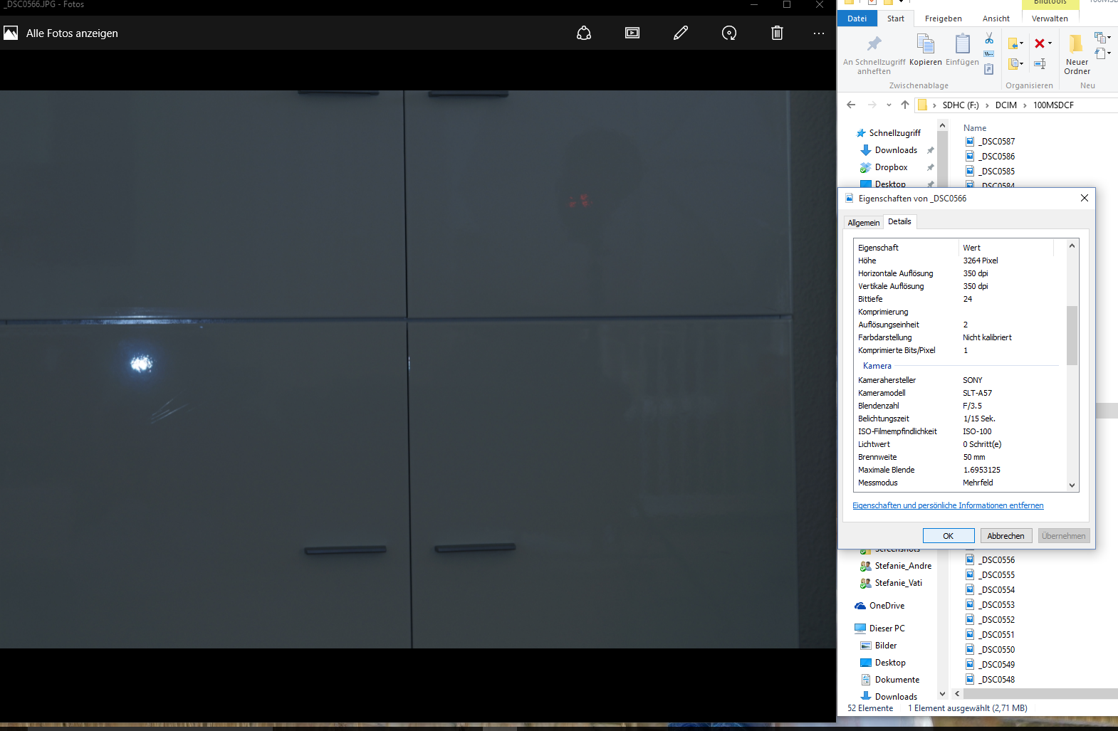The width and height of the screenshot is (1118, 731).
Task: Open the delete options dropdown arrow
Action: coord(1050,43)
